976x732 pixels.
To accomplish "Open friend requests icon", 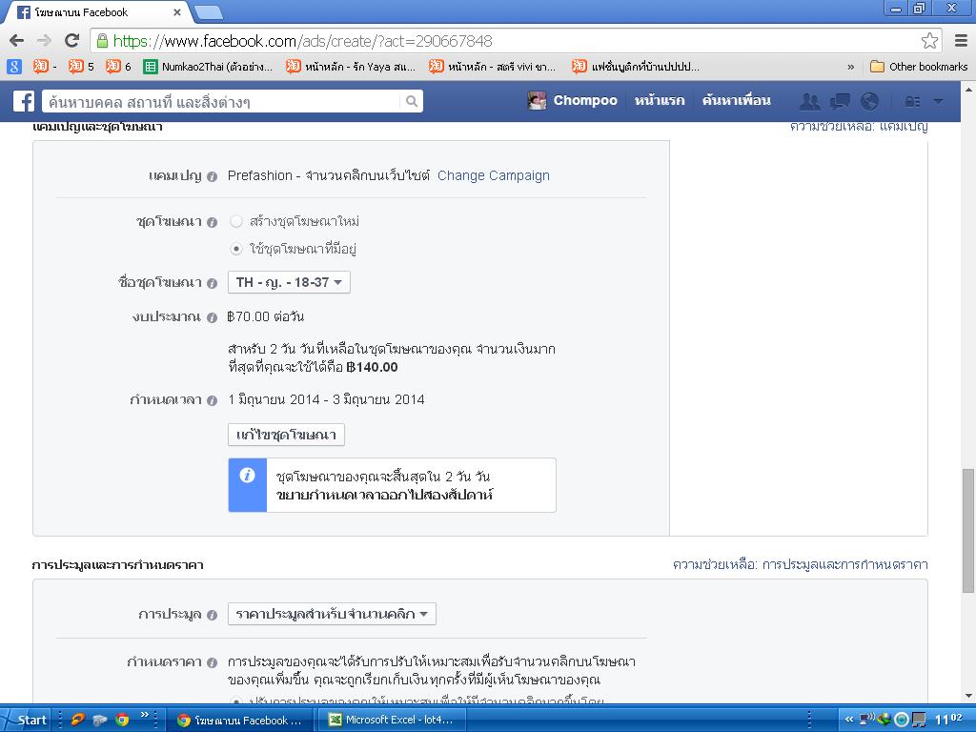I will click(x=809, y=101).
